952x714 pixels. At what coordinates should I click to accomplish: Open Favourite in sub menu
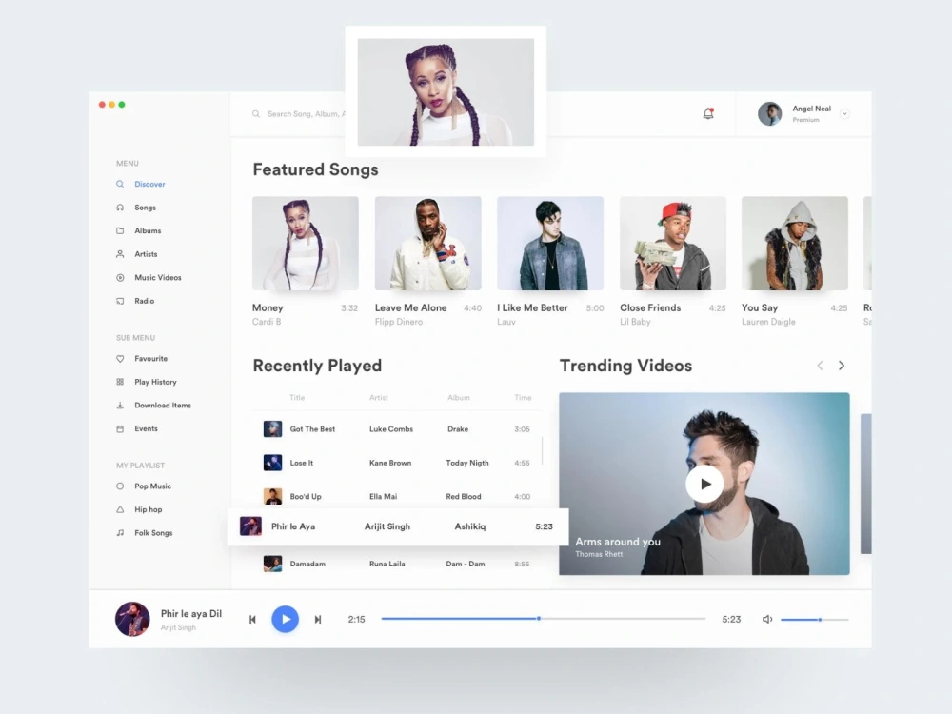point(150,359)
